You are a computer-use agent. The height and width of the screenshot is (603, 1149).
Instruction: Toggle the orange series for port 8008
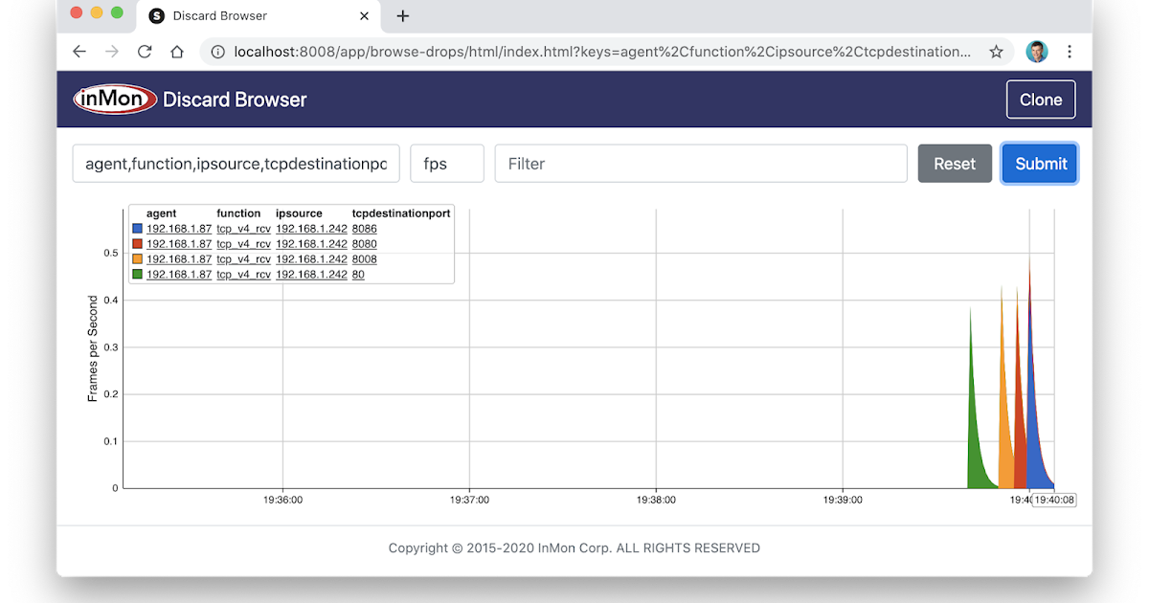pyautogui.click(x=137, y=259)
